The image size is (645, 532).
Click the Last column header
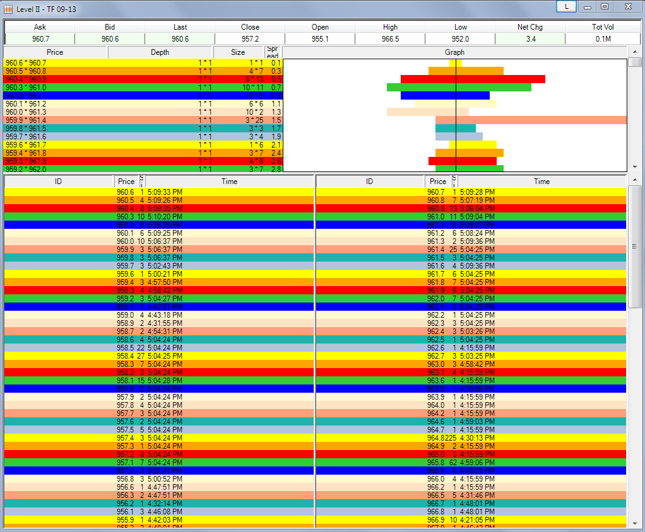point(180,27)
